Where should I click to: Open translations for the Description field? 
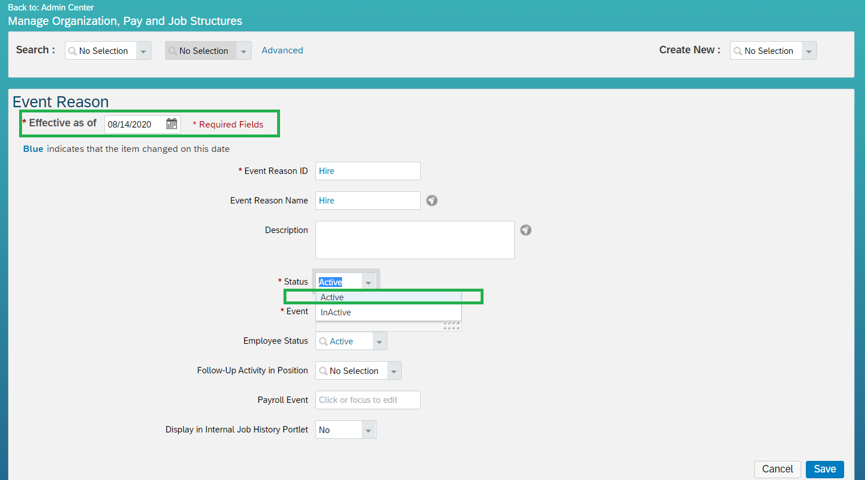tap(525, 230)
